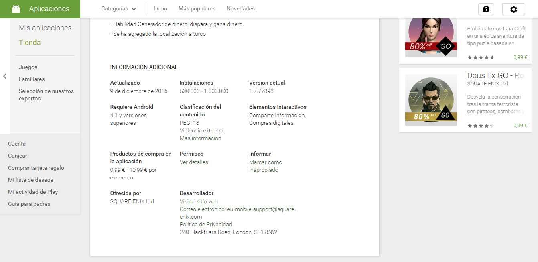The width and height of the screenshot is (538, 262).
Task: Click the Habilidad Generador de dinero line
Action: [176, 24]
